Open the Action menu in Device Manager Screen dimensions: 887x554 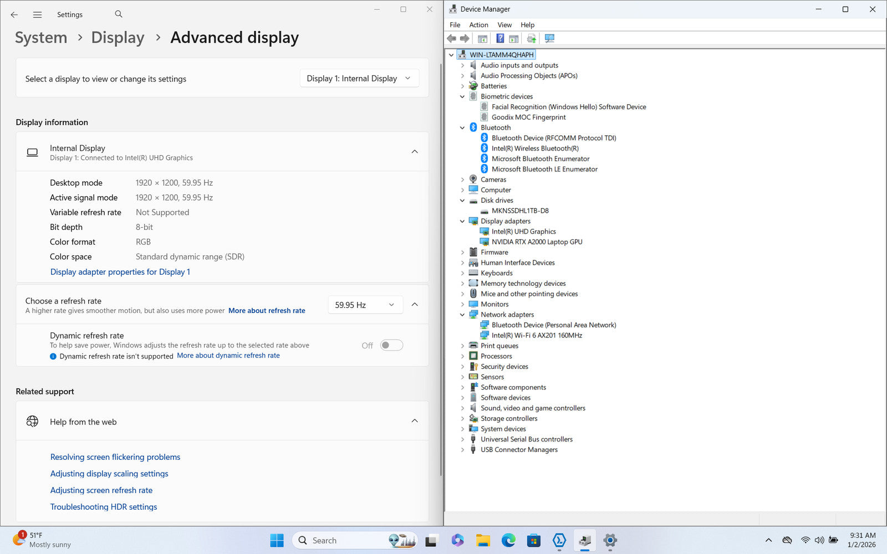click(478, 25)
